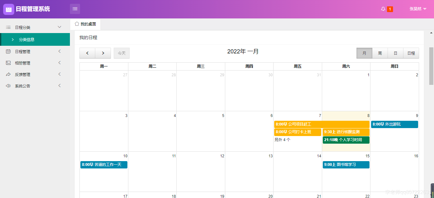Click the scrollbar up arrow

tap(431, 33)
